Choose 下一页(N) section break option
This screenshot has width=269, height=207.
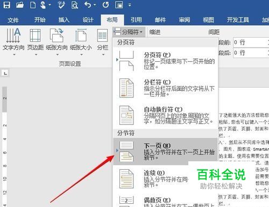[x=165, y=152]
